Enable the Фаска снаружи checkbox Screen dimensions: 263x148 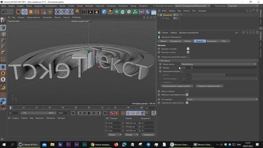187,91
